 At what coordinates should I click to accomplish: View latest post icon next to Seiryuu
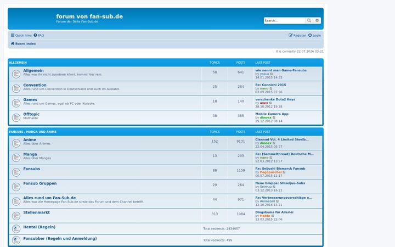click(274, 187)
